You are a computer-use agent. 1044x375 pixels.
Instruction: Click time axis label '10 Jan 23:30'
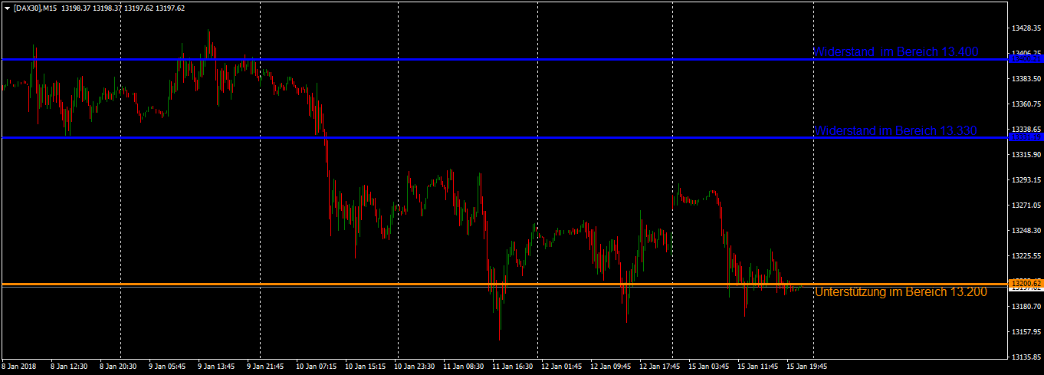[415, 367]
